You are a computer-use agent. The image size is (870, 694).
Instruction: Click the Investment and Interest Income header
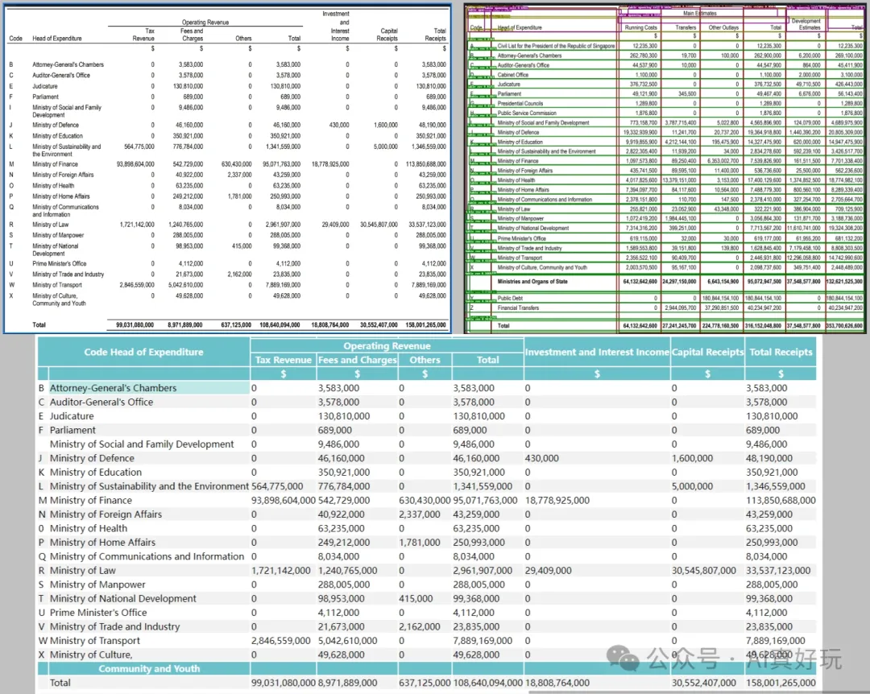click(x=597, y=352)
